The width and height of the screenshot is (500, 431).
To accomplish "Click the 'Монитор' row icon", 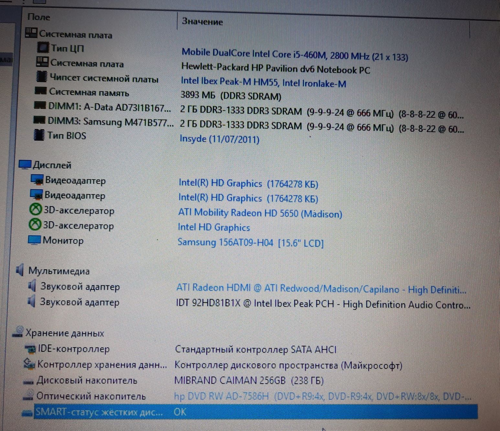I will pyautogui.click(x=34, y=240).
